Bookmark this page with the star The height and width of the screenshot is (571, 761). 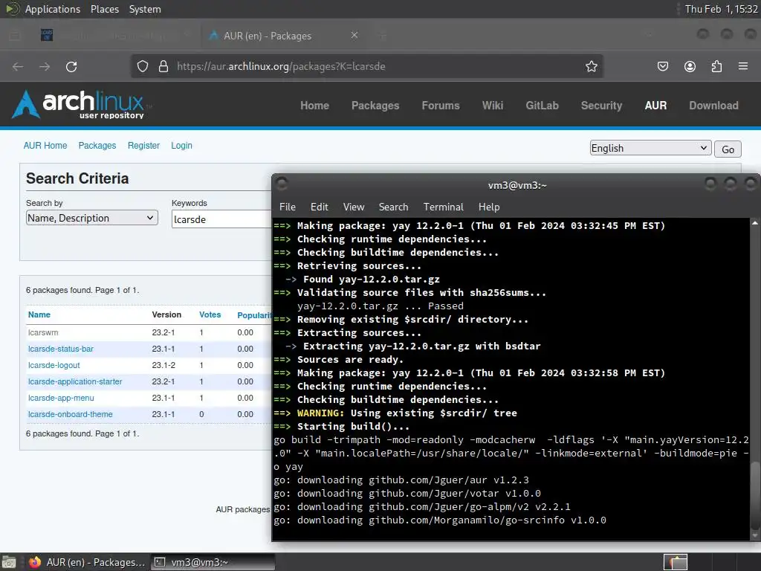pos(591,66)
